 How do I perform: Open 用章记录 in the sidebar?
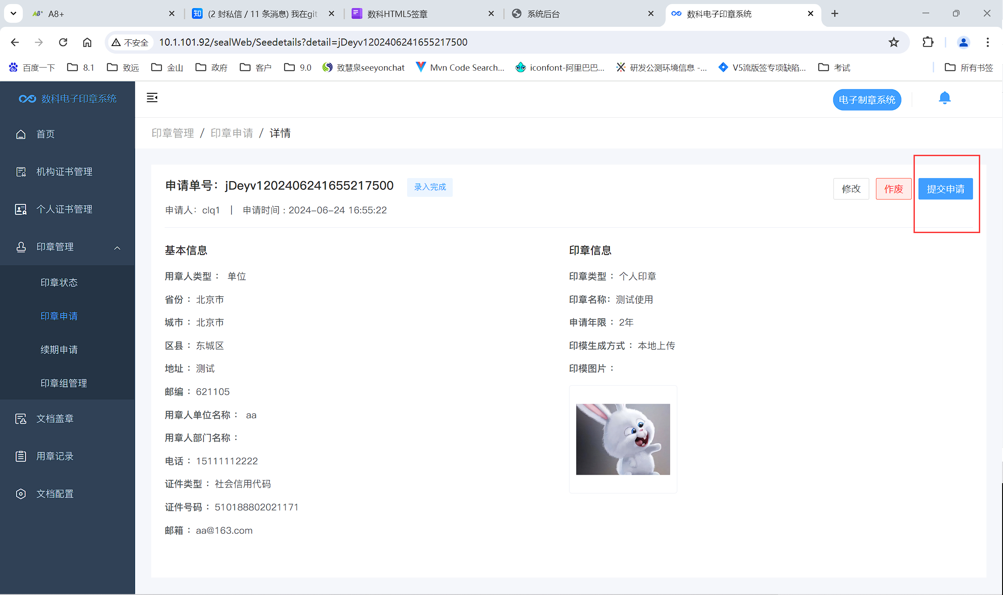tap(55, 456)
